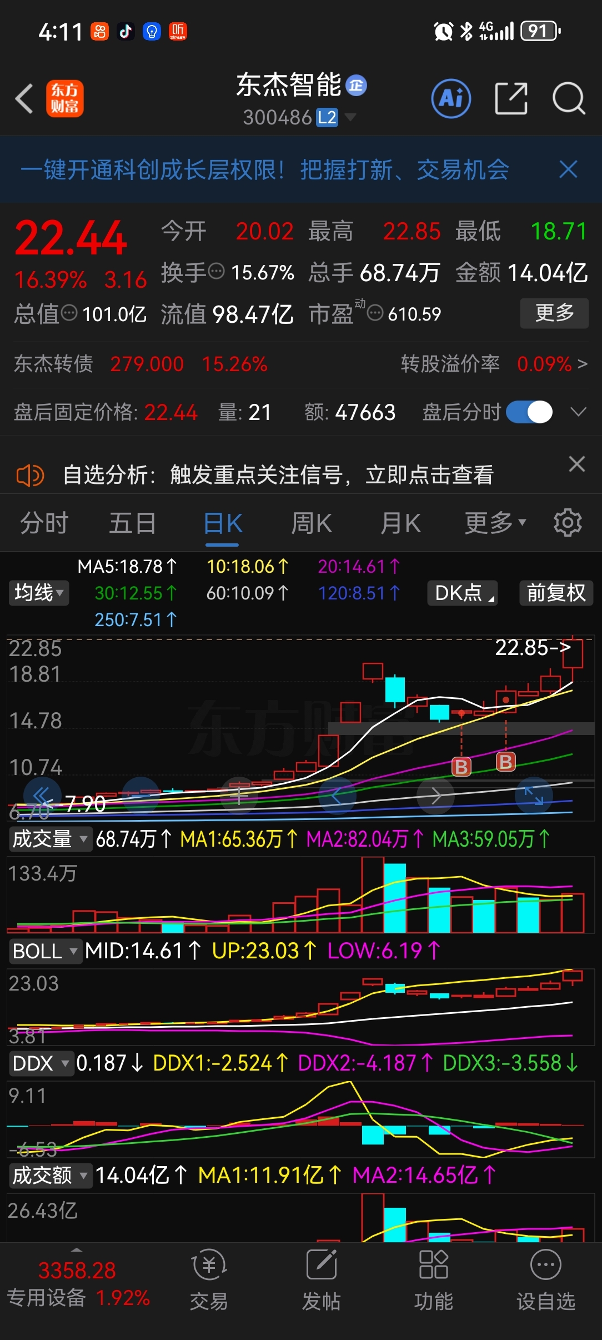Expand the index ticker up-arrow
The width and height of the screenshot is (602, 1340).
click(77, 1250)
